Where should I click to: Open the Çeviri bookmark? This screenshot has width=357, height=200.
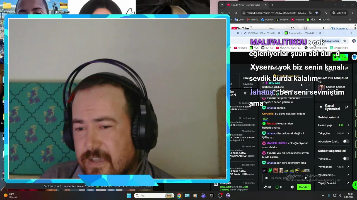tap(239, 20)
